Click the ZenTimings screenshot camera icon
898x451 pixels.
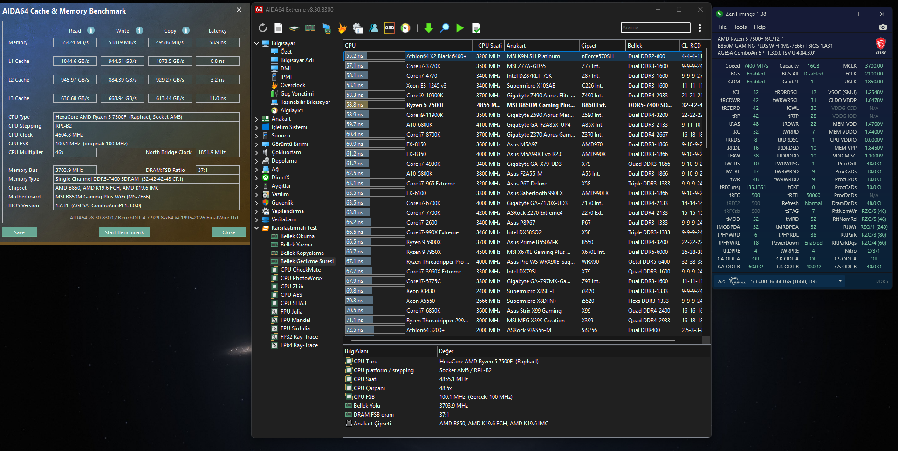883,27
